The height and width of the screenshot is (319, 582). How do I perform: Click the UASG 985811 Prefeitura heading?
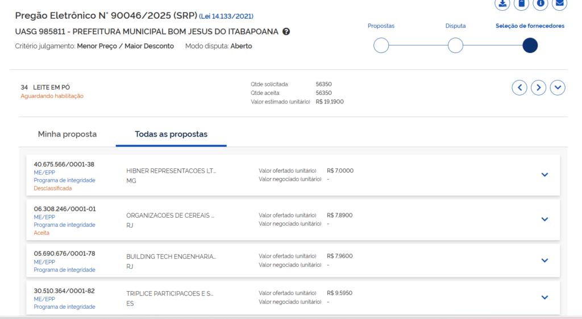coord(147,32)
